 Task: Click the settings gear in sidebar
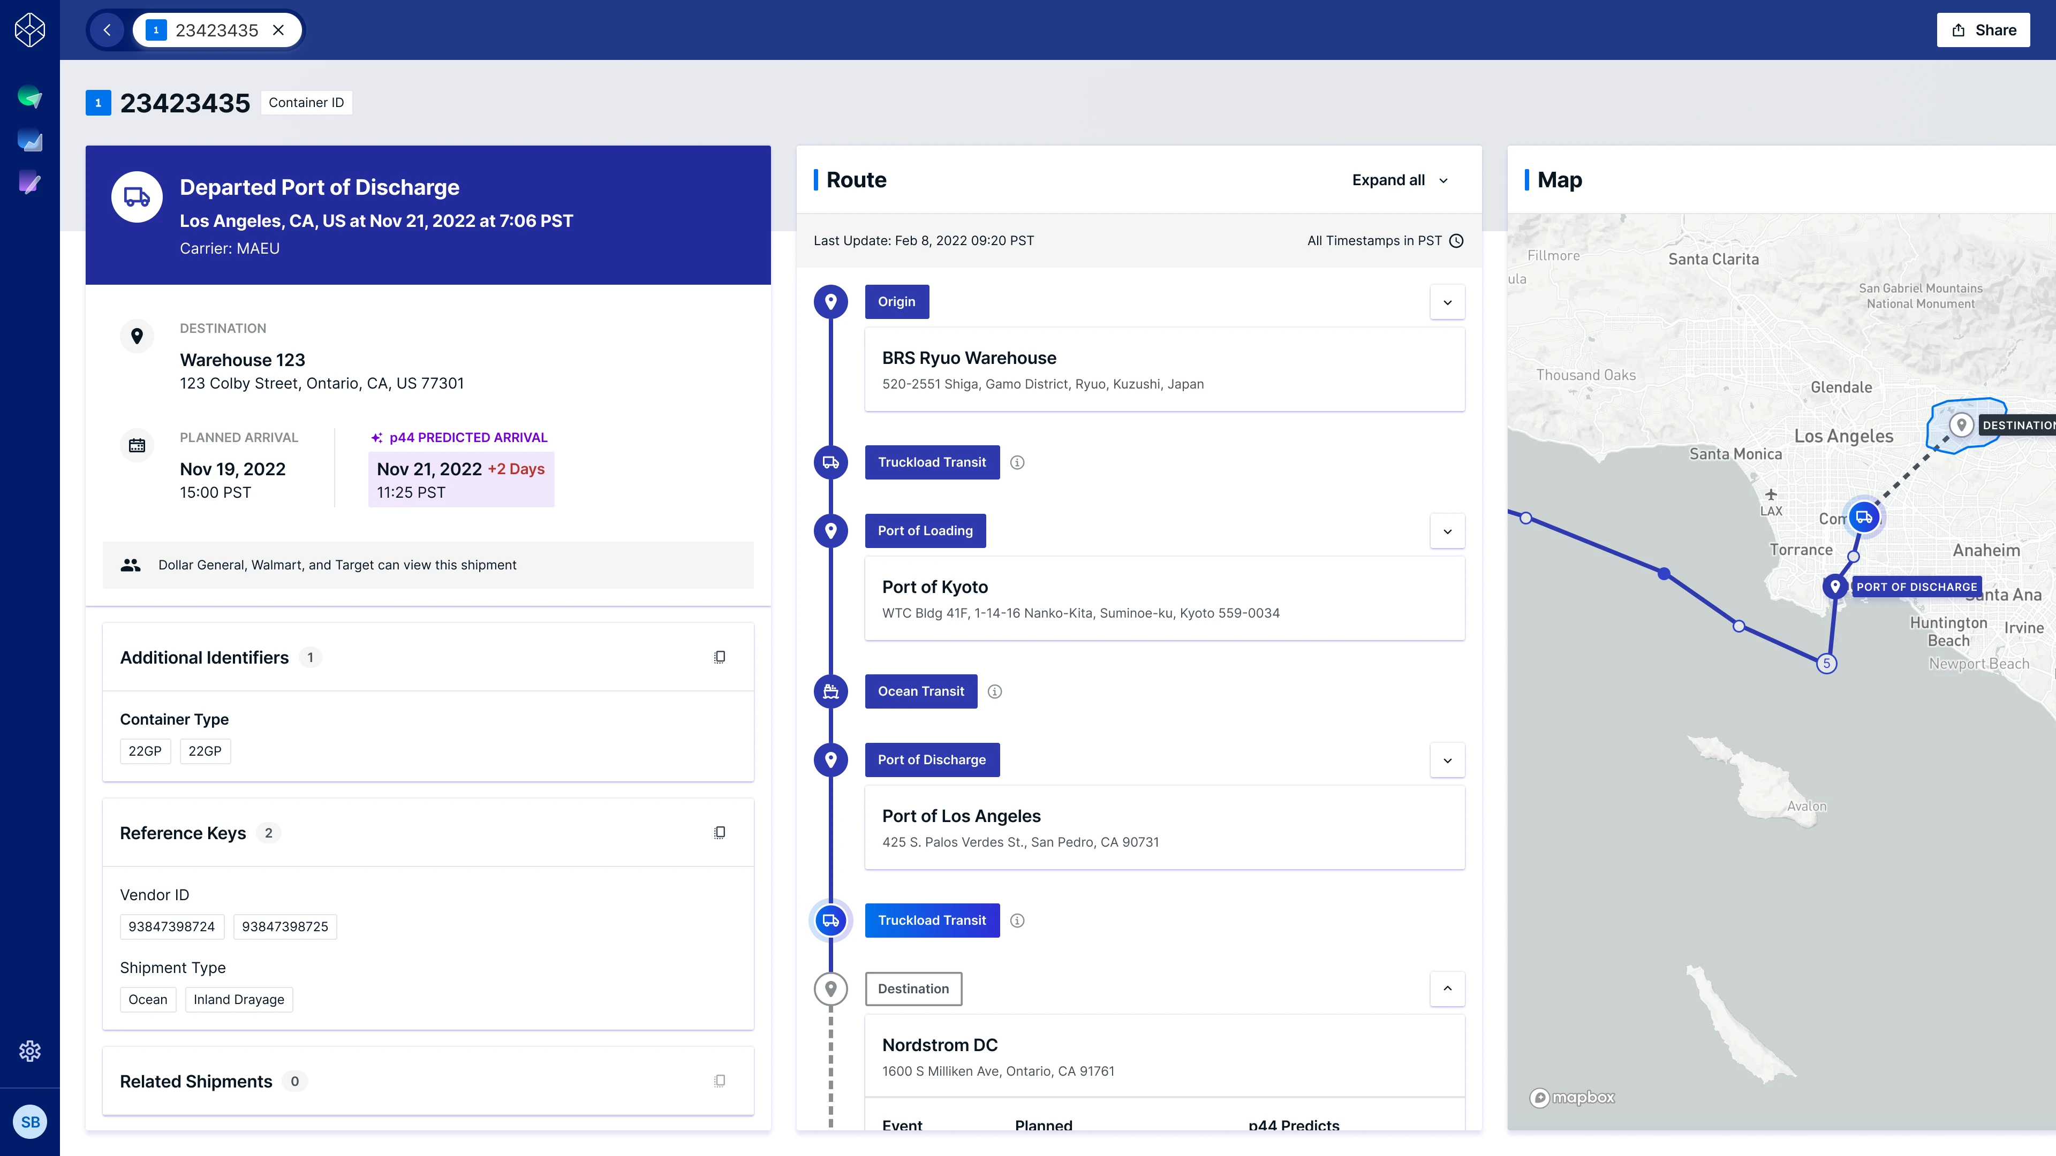tap(29, 1051)
